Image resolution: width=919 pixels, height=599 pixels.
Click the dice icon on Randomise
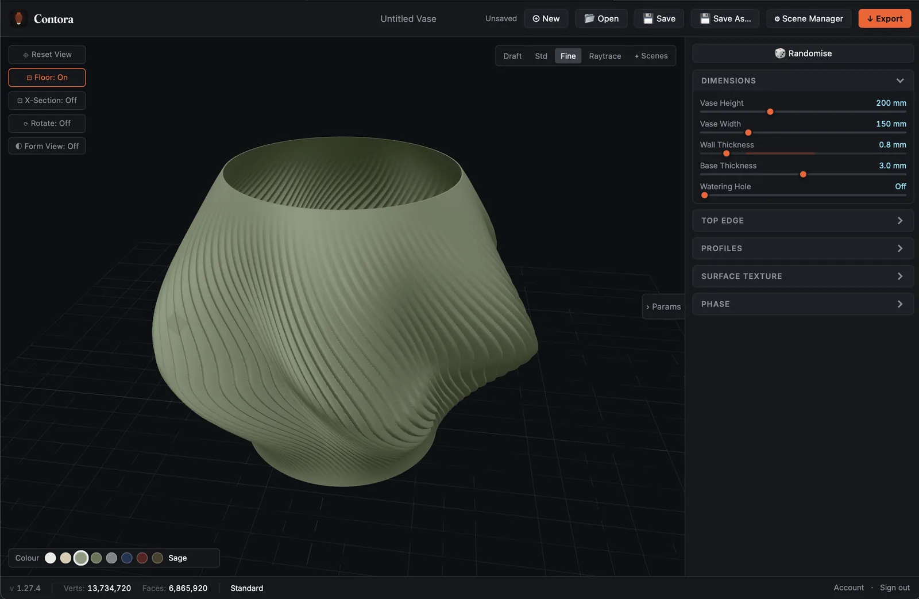tap(780, 53)
